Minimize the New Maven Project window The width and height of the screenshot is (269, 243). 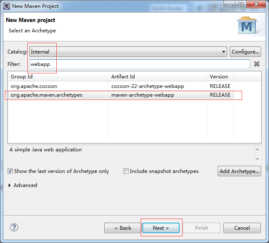230,4
